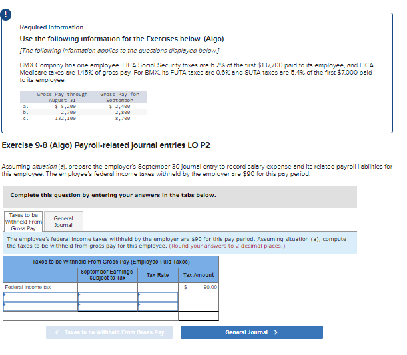Image resolution: width=407 pixels, height=355 pixels.
Task: Click the 2,700 gross pay value in row b
Action: click(x=68, y=113)
